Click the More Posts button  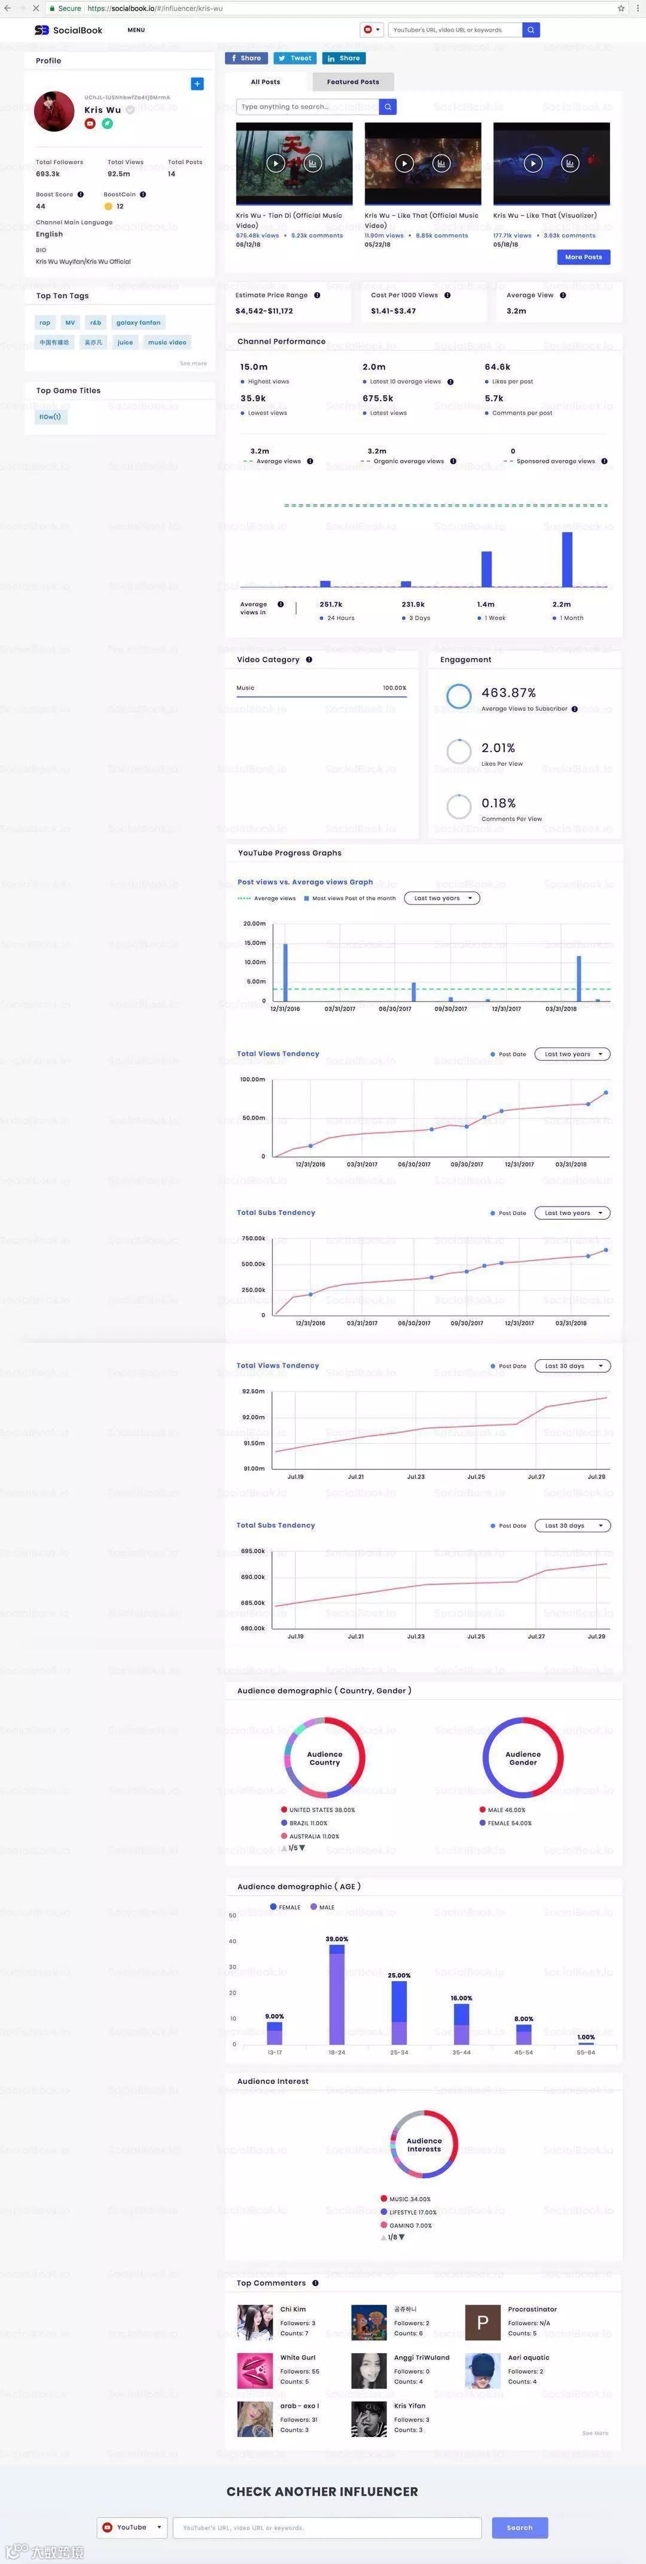pyautogui.click(x=583, y=257)
